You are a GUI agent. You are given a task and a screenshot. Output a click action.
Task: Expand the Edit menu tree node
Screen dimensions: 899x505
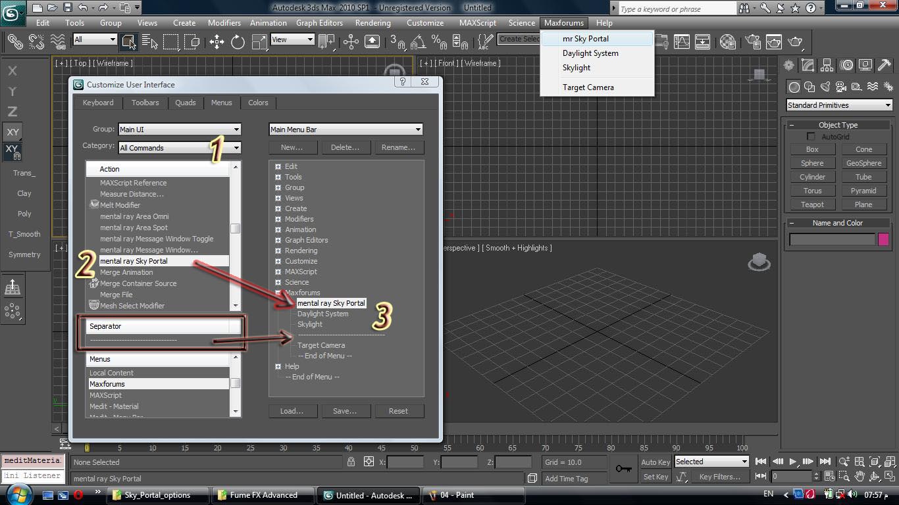point(278,166)
